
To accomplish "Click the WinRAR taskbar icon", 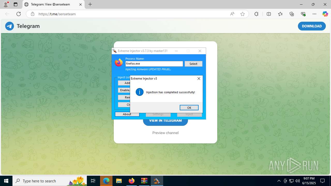I will pyautogui.click(x=144, y=181).
